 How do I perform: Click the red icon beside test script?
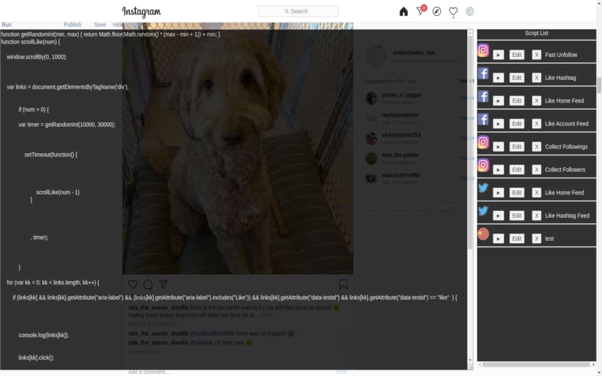pos(483,234)
